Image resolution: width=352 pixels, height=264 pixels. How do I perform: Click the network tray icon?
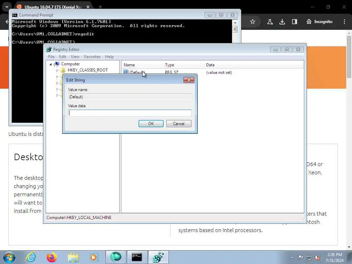point(309,257)
